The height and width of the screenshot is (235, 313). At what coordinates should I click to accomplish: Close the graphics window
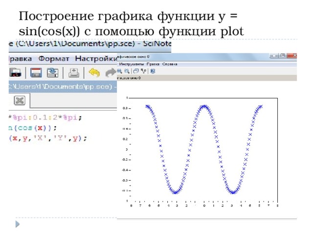click(x=292, y=55)
